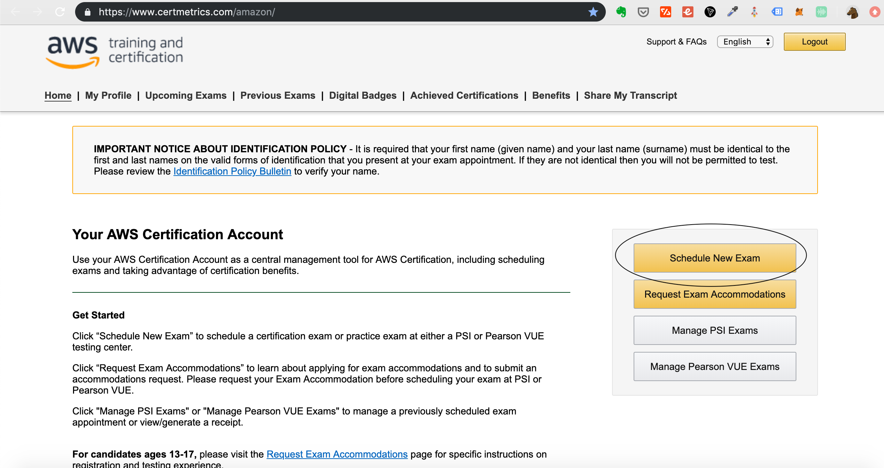Open the blue tag smiley extension
This screenshot has width=884, height=468.
777,12
